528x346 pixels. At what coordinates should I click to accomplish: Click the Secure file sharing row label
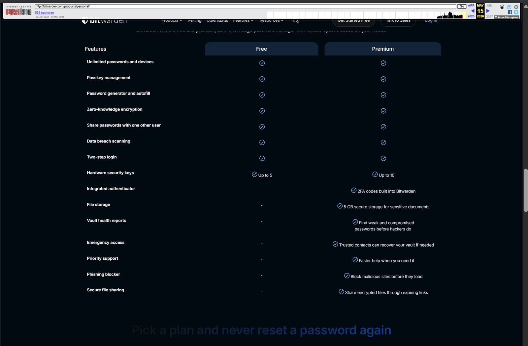coord(106,290)
